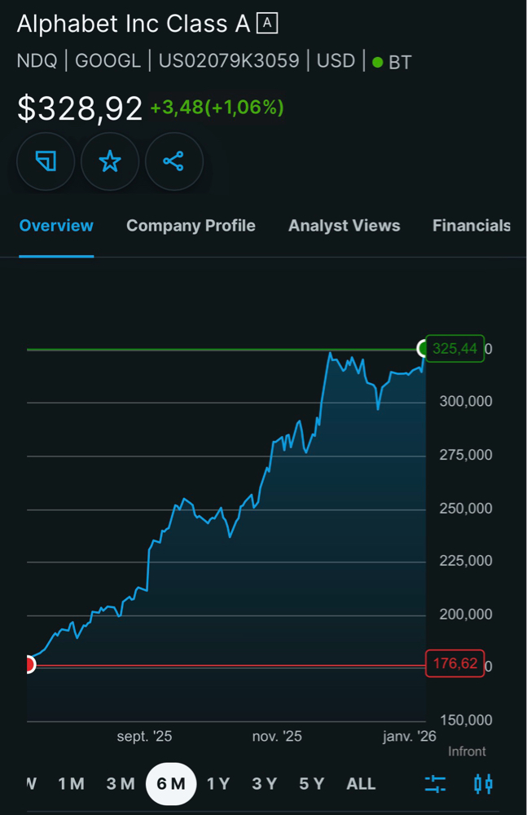This screenshot has height=815, width=527.
Task: Click the Infront attribution link
Action: [467, 751]
